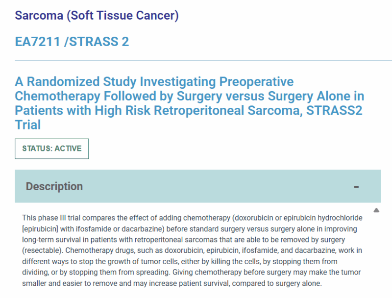Viewport: 392px width, 298px height.
Task: Click the scroll-up arrow beside description text
Action: [x=376, y=210]
